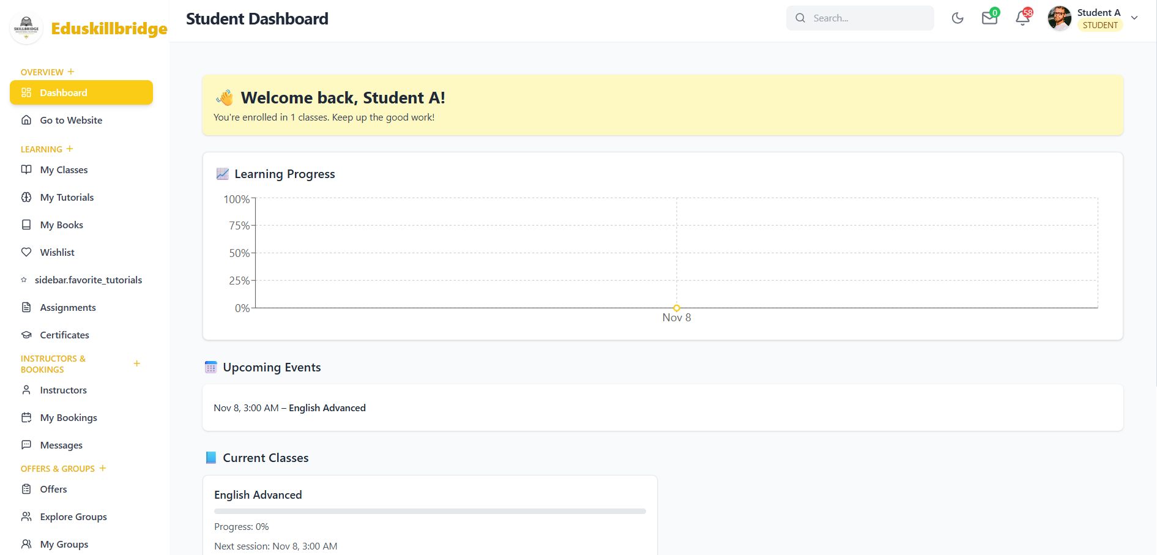
Task: Click the Certificates graduation cap icon
Action: pos(26,335)
